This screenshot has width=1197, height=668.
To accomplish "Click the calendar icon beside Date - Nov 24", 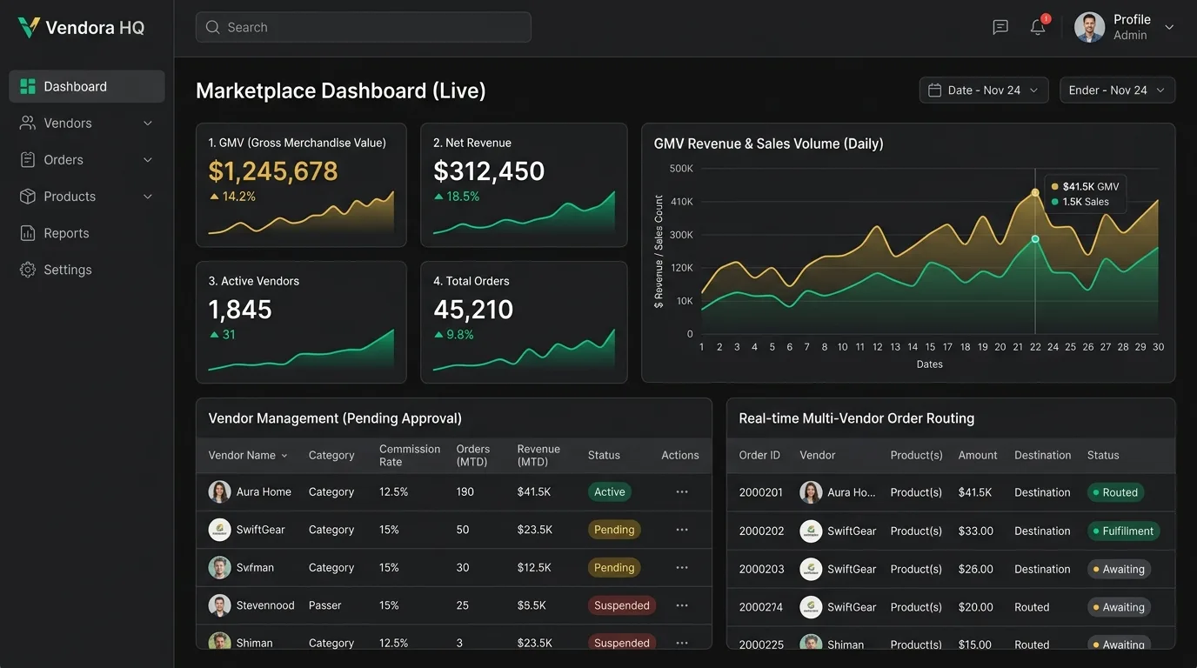I will [935, 90].
